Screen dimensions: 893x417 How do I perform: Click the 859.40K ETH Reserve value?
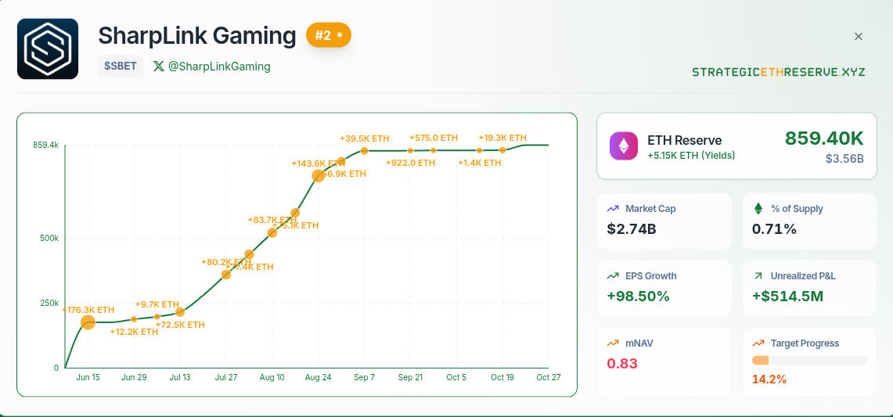824,138
